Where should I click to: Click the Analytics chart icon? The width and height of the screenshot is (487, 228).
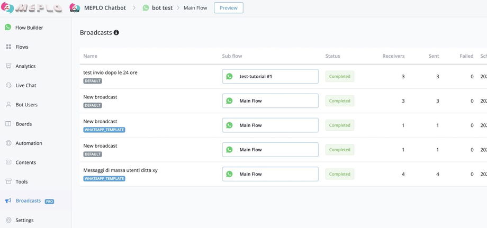(8, 66)
